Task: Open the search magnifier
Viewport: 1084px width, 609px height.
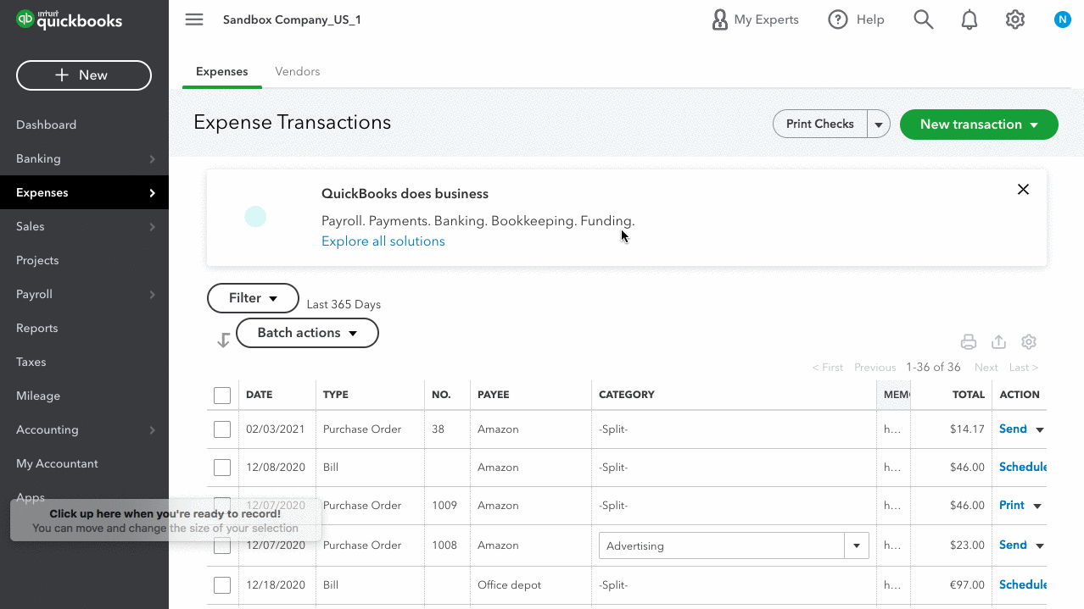Action: tap(924, 19)
